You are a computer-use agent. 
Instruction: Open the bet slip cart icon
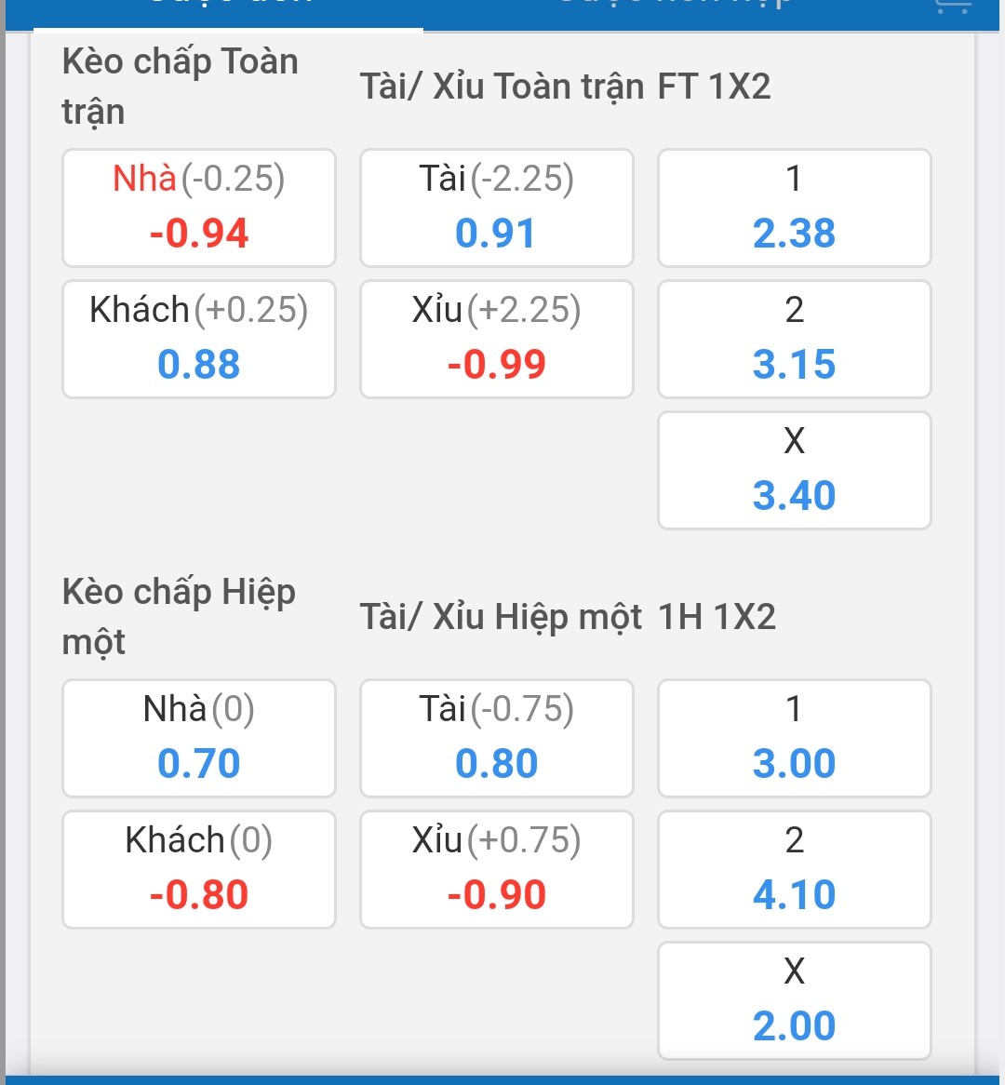(x=953, y=6)
